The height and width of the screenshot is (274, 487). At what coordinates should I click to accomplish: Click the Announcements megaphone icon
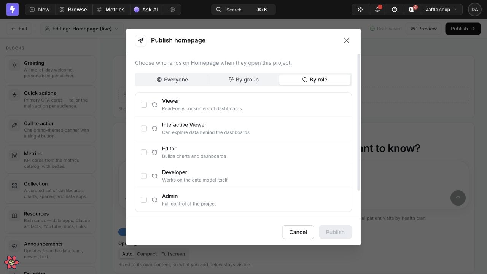tap(14, 246)
